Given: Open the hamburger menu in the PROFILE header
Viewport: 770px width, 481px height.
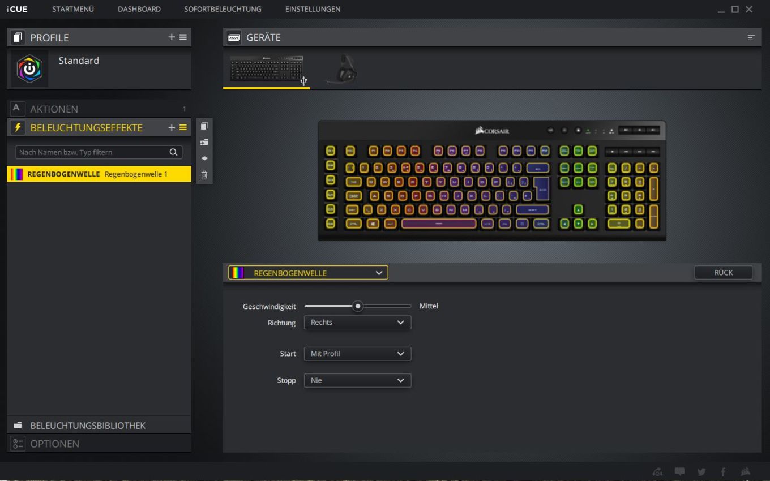Looking at the screenshot, I should click(183, 37).
